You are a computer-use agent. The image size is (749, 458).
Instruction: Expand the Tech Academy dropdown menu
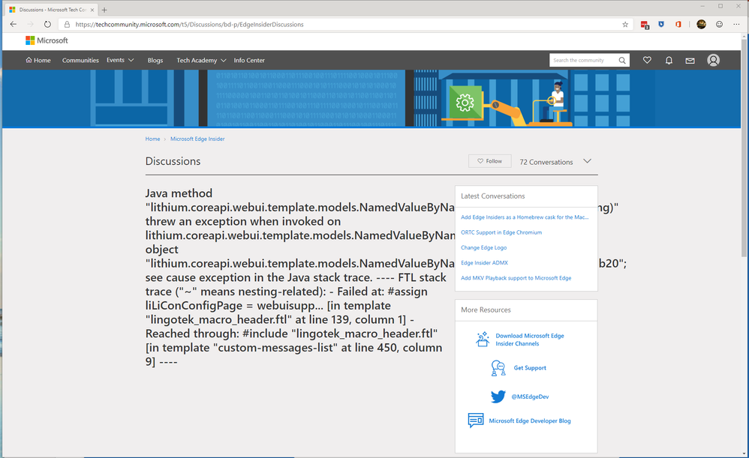[x=201, y=60]
